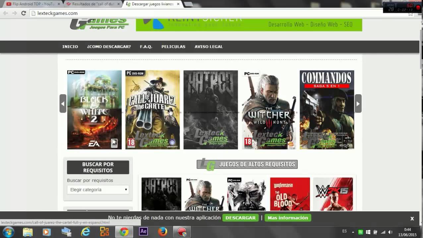Image resolution: width=423 pixels, height=238 pixels.
Task: Click the 'Mas información' button
Action: coord(288,218)
